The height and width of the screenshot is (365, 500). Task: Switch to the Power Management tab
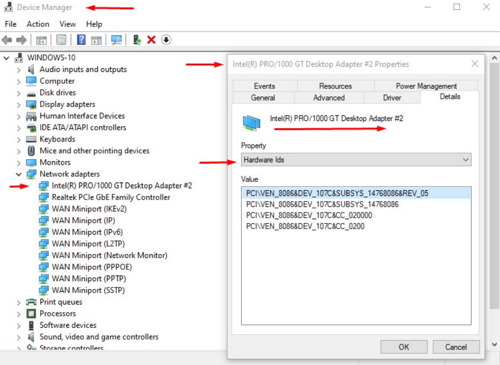pyautogui.click(x=426, y=86)
